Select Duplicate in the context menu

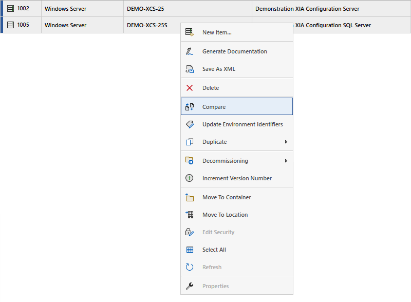pos(214,142)
